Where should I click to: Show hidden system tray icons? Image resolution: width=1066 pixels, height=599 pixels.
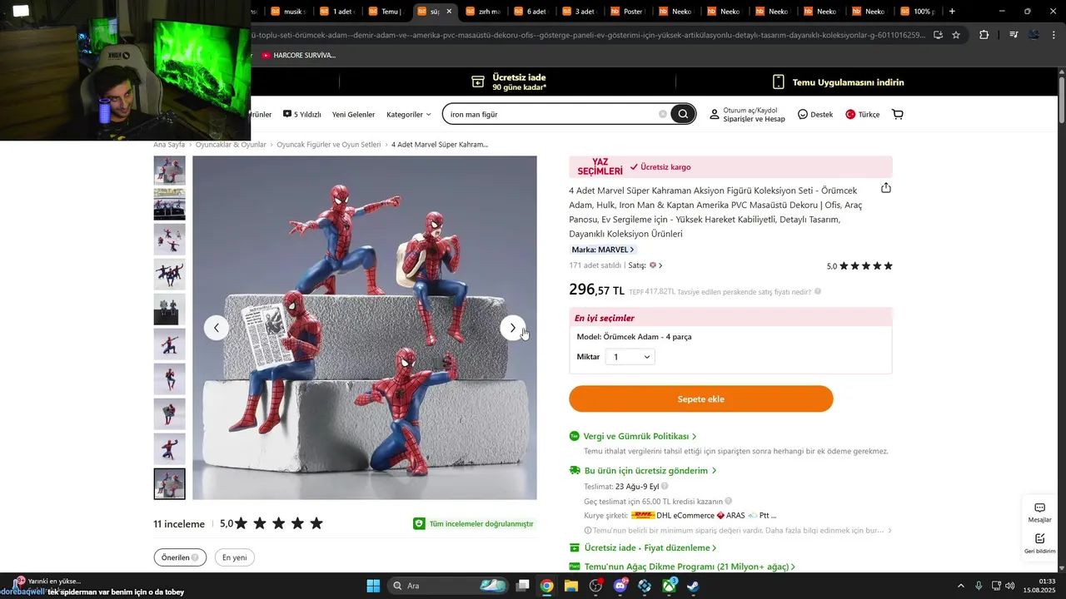[960, 586]
